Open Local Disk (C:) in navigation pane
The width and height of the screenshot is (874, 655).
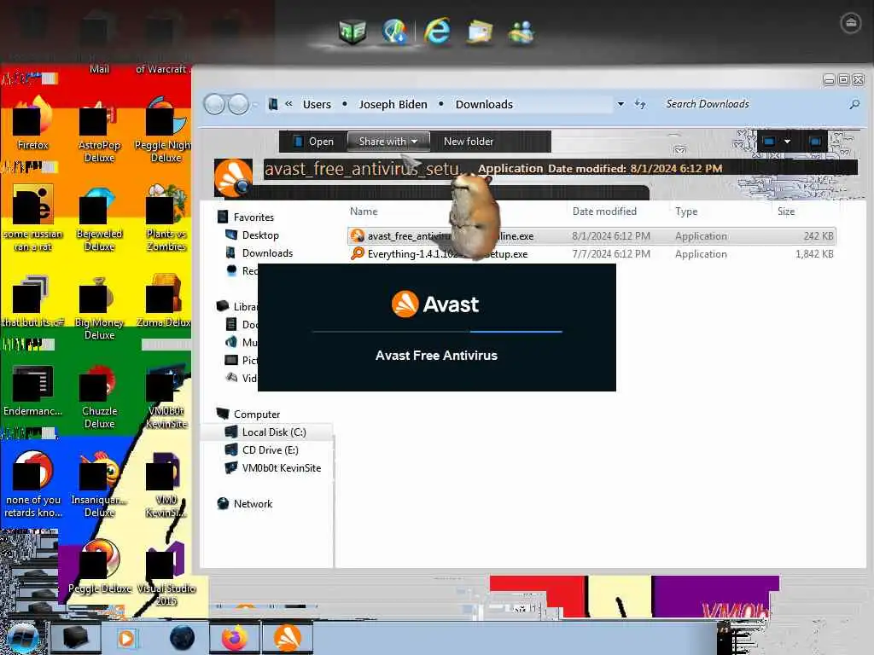coord(274,432)
